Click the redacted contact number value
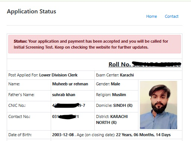The height and width of the screenshot is (141, 191). coord(65,117)
